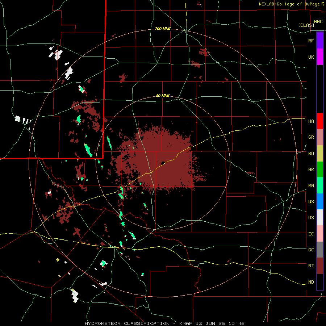Click the black radar site dot at center
The width and height of the screenshot is (326, 326).
coord(163,163)
